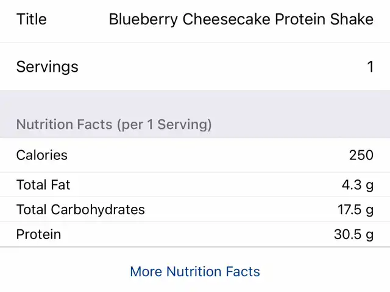
Task: Select the Servings value of 1
Action: [370, 66]
